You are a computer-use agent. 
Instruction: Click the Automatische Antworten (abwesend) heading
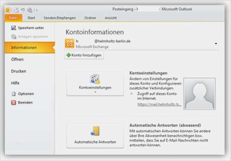[165, 125]
